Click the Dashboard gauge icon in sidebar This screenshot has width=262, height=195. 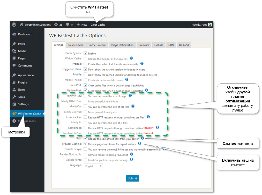pos(14,34)
